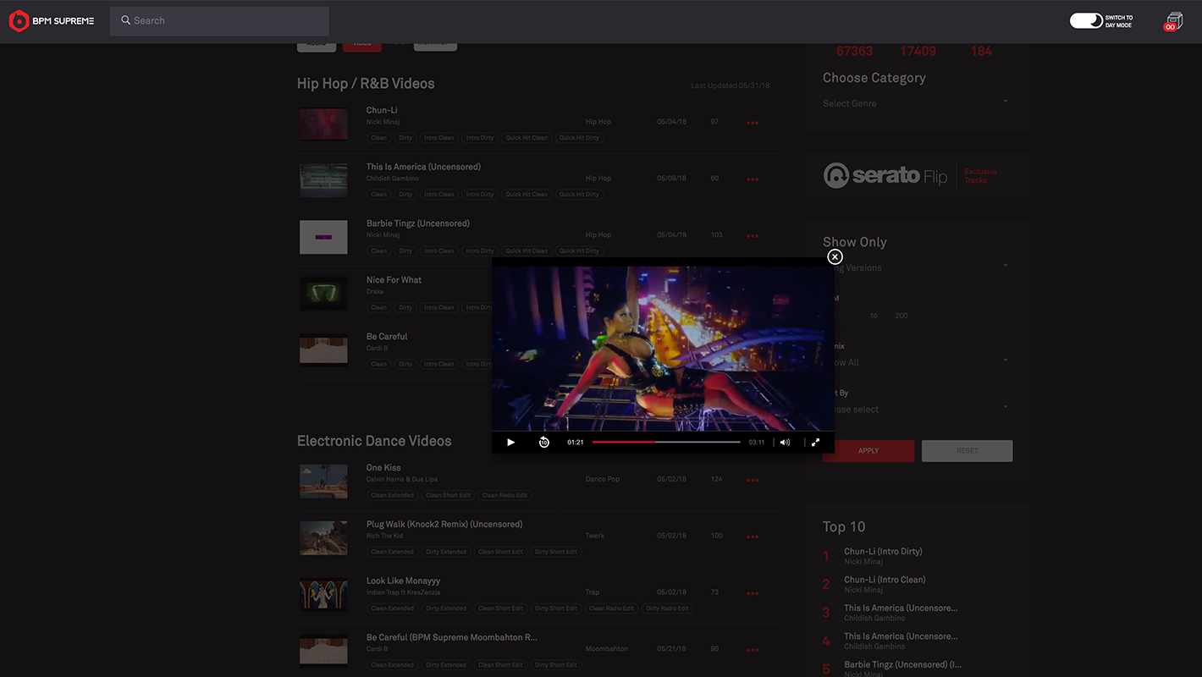This screenshot has height=677, width=1202.
Task: Open the three-dot menu for This Is America
Action: (x=752, y=180)
